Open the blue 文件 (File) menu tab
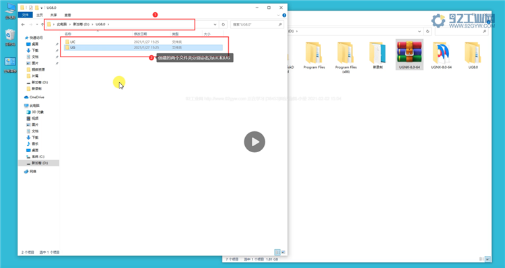The height and width of the screenshot is (268, 505). [25, 15]
